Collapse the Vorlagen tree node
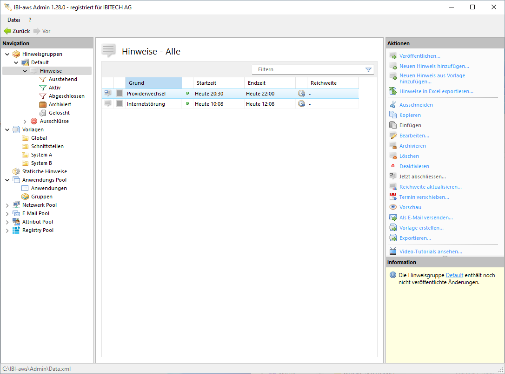Image resolution: width=505 pixels, height=374 pixels. pos(7,129)
